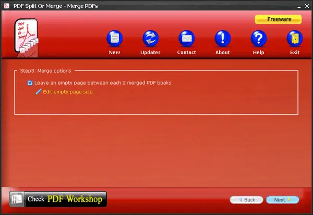Click the PDF Split Or Merge logo
This screenshot has height=215, width=313.
[27, 38]
